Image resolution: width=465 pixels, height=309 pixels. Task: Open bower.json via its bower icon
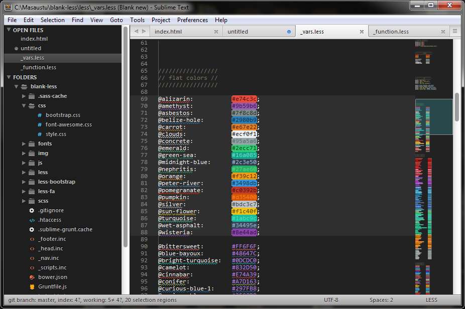click(x=31, y=277)
